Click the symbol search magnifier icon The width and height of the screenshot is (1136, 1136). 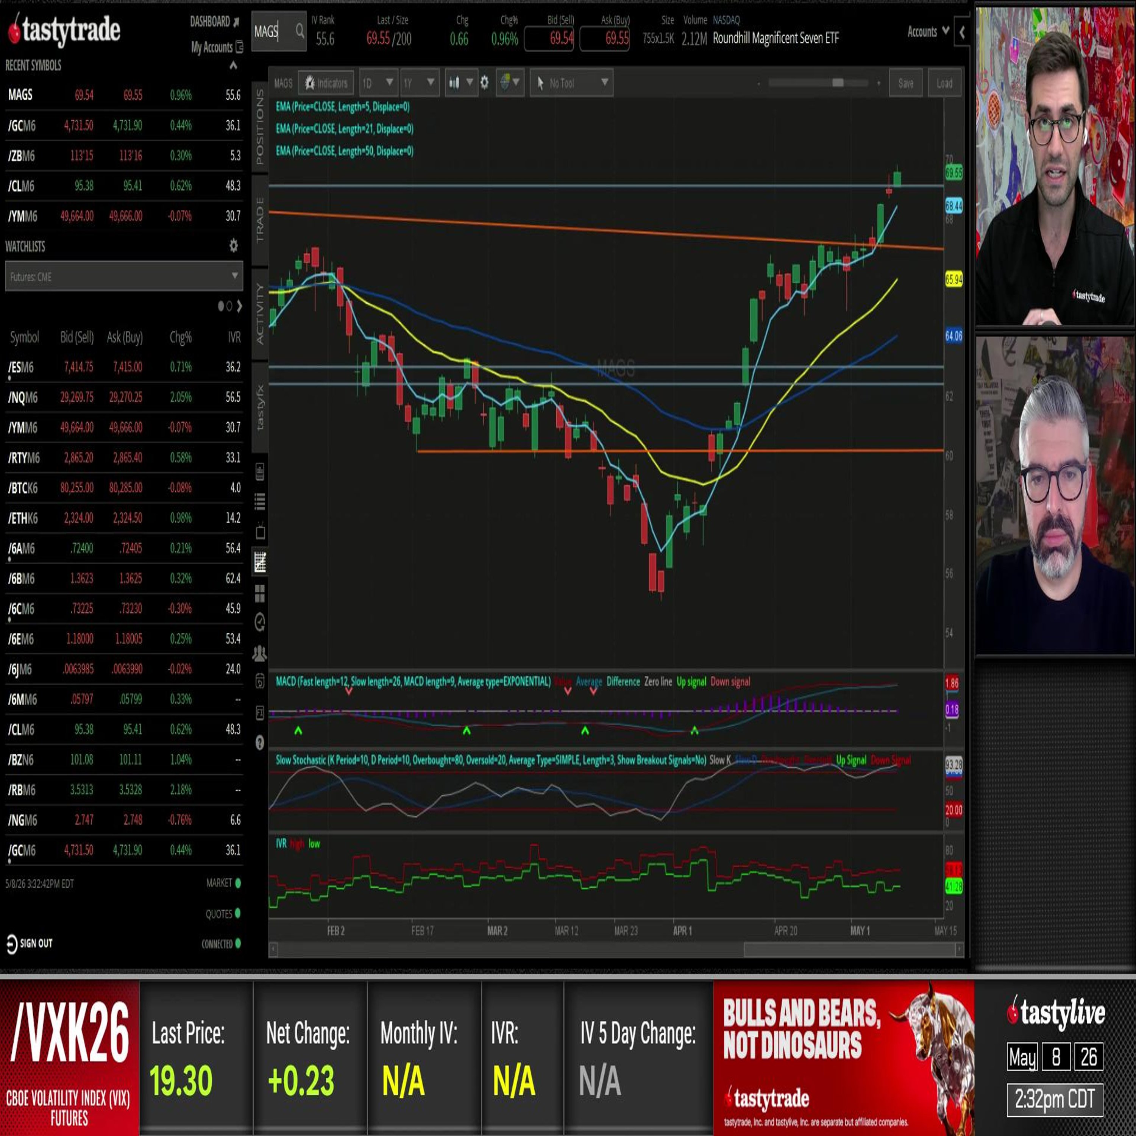[300, 31]
